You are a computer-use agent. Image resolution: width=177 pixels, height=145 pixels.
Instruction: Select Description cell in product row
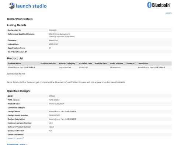(x=152, y=68)
